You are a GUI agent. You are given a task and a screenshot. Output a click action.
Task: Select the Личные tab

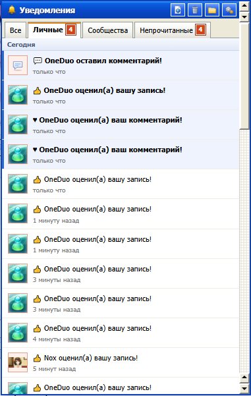click(x=54, y=30)
